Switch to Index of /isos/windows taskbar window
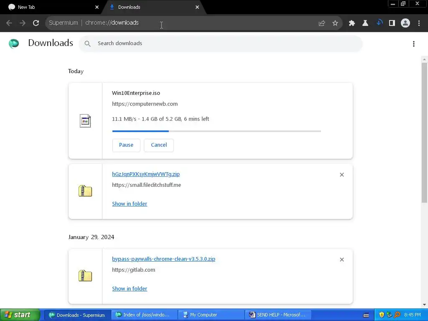 [x=144, y=315]
